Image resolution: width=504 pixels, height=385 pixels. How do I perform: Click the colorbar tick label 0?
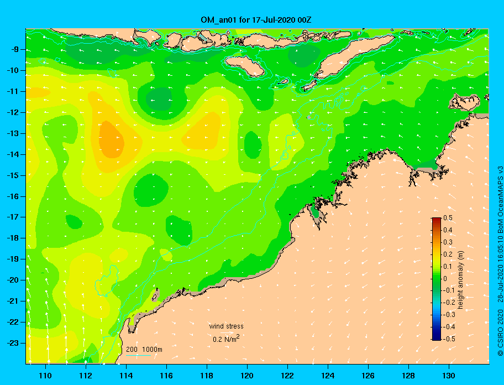pyautogui.click(x=445, y=279)
